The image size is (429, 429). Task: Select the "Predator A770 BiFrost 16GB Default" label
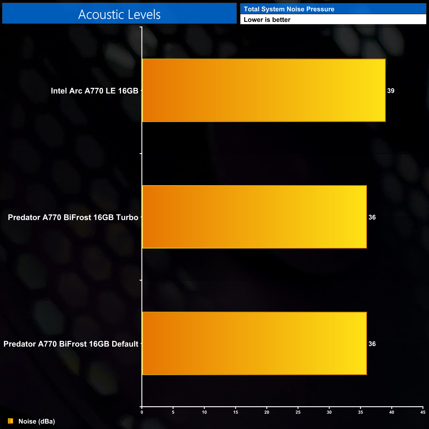tap(71, 344)
